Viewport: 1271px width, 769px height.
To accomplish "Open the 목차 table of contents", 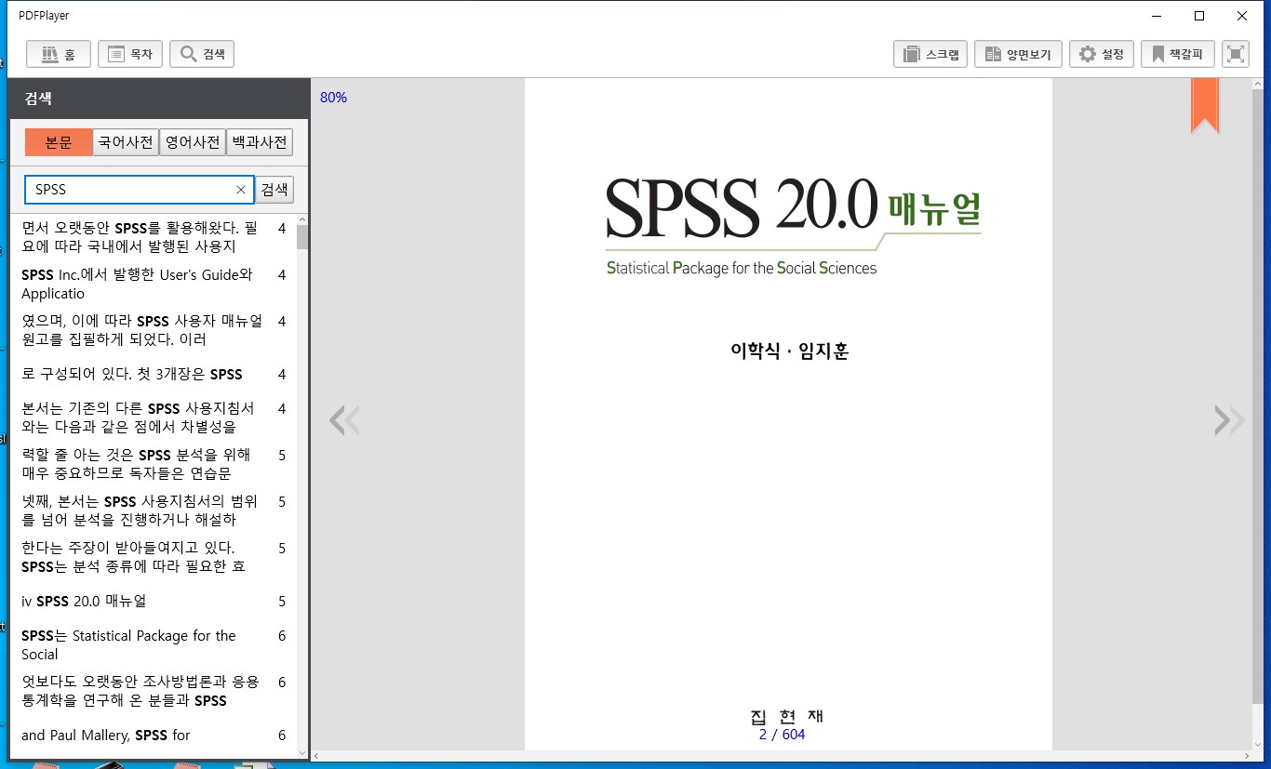I will (x=130, y=54).
